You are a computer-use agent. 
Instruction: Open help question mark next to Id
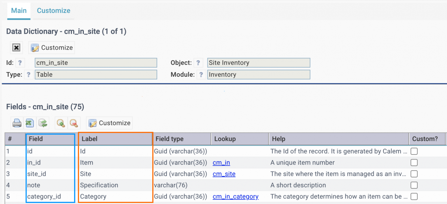tap(20, 63)
